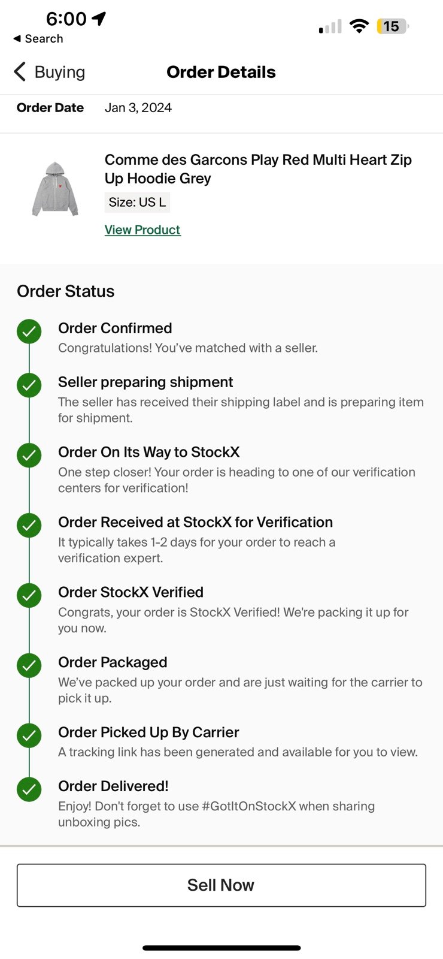
Task: Tap the Sell Now button
Action: tap(221, 885)
